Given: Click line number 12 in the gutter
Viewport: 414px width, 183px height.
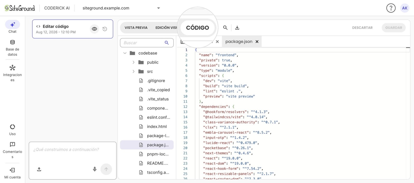Looking at the screenshot, I should 185,107.
